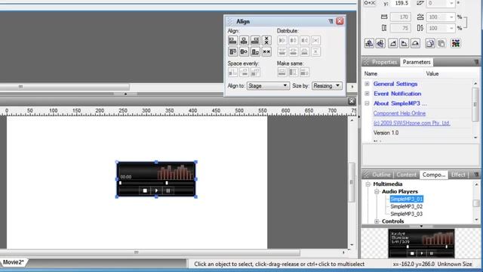Click the second flip icon in transform row

(380, 43)
